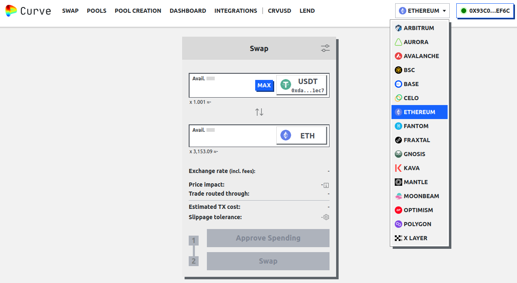Click X Layer network icon
This screenshot has height=283, width=517.
[x=398, y=238]
